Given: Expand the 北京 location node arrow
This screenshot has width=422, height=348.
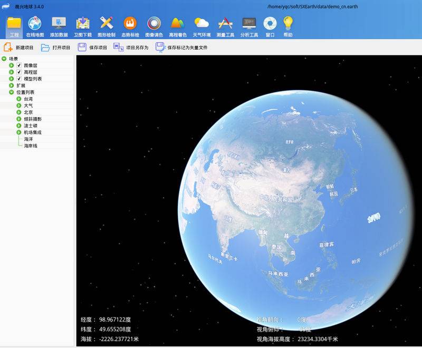Looking at the screenshot, I should tap(19, 112).
